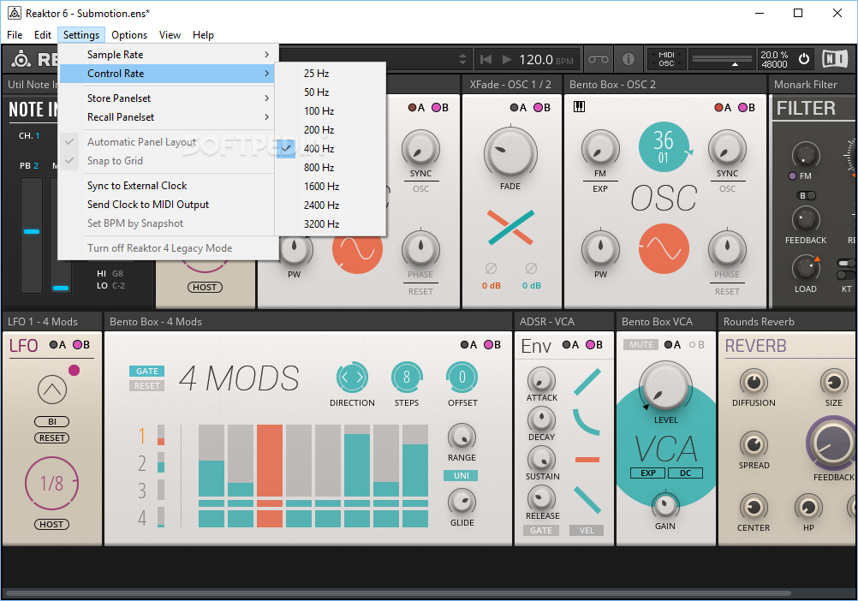Image resolution: width=858 pixels, height=601 pixels.
Task: Click the crossfade X icon in XFade
Action: pyautogui.click(x=510, y=227)
